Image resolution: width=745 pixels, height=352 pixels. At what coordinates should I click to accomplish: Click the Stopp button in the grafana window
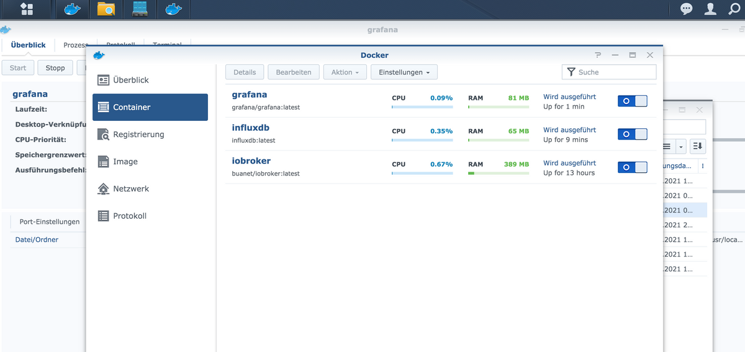pos(55,68)
